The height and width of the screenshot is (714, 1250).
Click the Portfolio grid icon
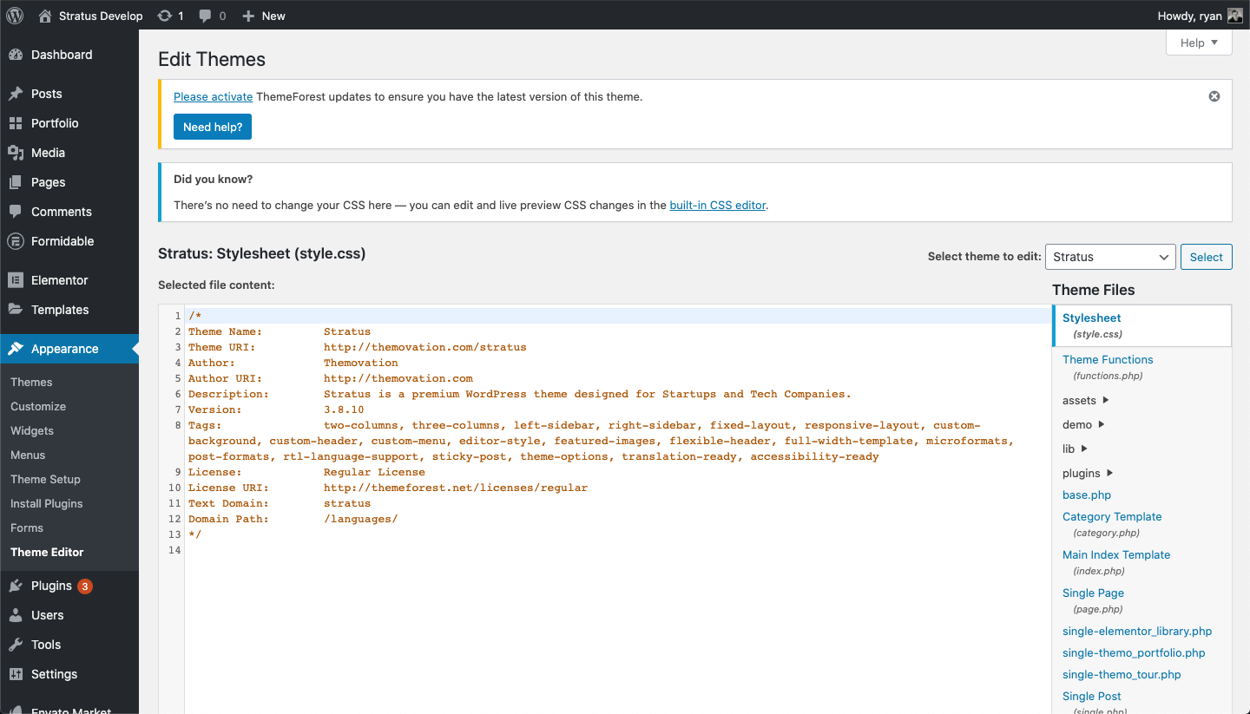point(16,123)
